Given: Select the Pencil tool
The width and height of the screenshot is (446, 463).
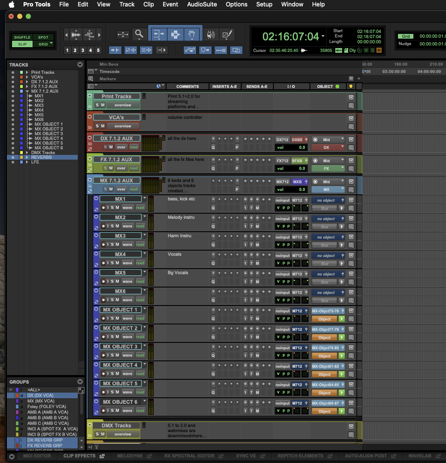Looking at the screenshot, I should (x=227, y=35).
